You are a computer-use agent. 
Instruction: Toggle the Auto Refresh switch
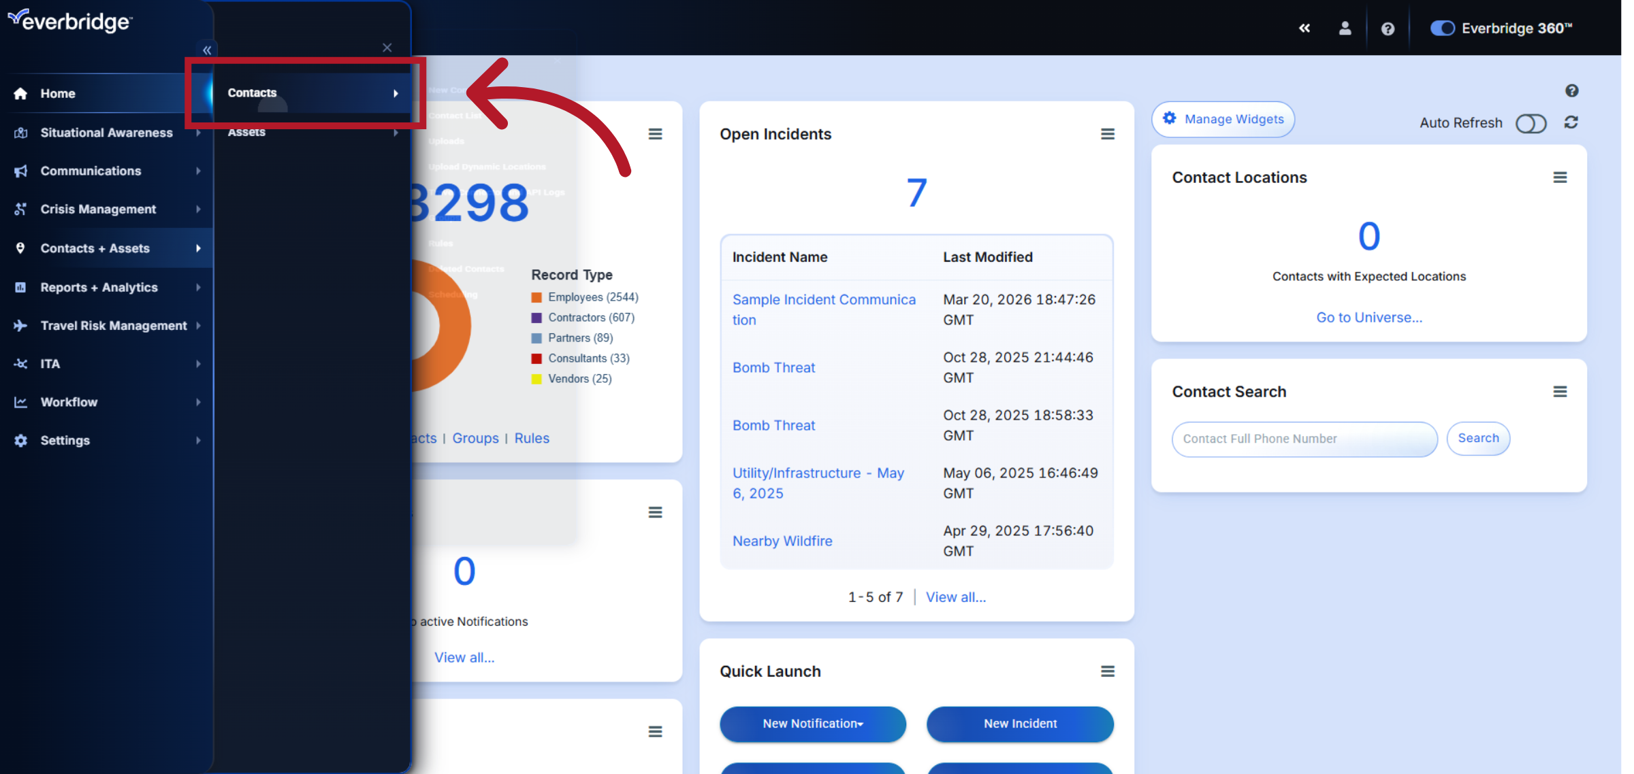pyautogui.click(x=1531, y=123)
